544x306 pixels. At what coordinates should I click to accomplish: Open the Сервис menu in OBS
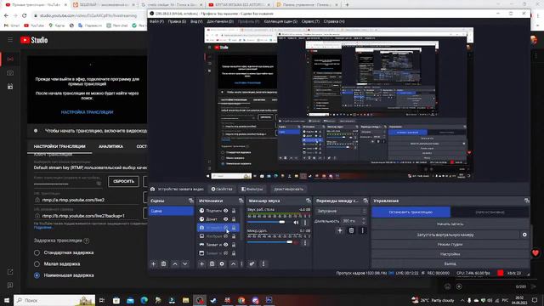(310, 21)
